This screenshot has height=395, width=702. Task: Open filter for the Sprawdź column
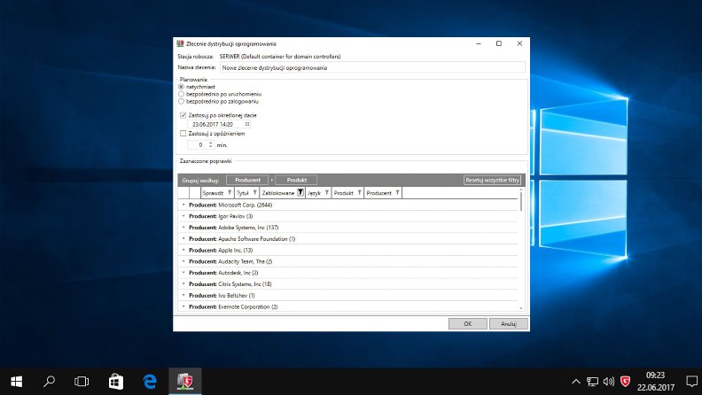click(x=230, y=193)
